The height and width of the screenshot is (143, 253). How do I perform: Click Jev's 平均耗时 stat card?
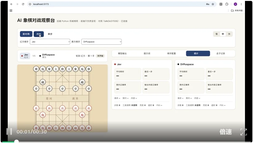click(128, 74)
